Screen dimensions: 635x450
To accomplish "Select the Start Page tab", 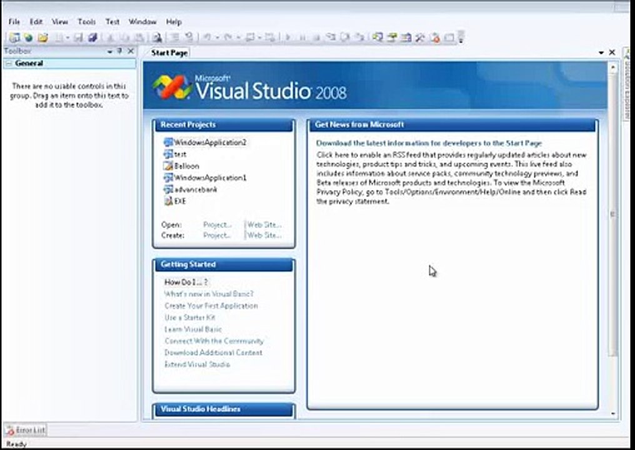I will click(x=169, y=52).
